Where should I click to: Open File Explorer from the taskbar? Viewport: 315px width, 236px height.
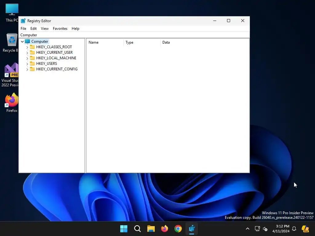click(x=151, y=229)
